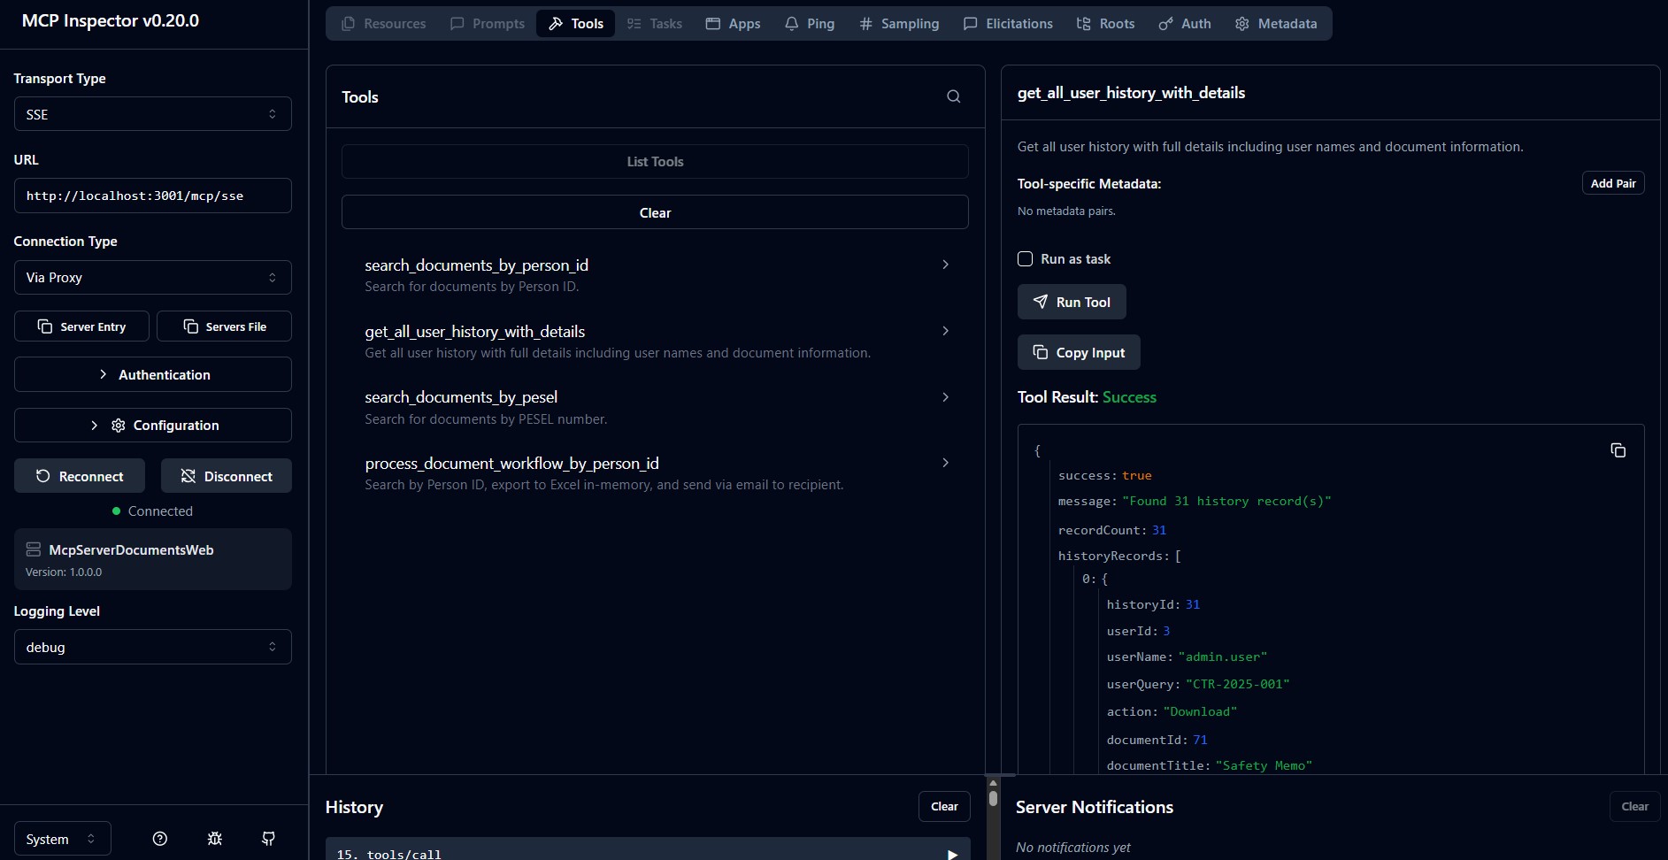Open the Sampling tab

(899, 24)
